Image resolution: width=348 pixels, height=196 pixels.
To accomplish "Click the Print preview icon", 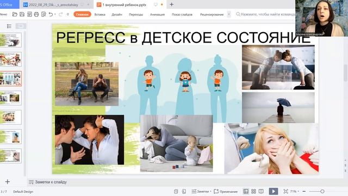I will pos(43,15).
